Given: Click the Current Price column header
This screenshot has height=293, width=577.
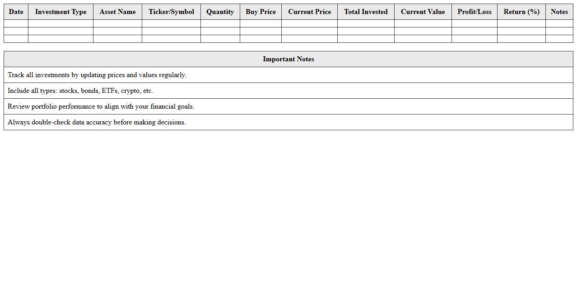Looking at the screenshot, I should pos(309,12).
